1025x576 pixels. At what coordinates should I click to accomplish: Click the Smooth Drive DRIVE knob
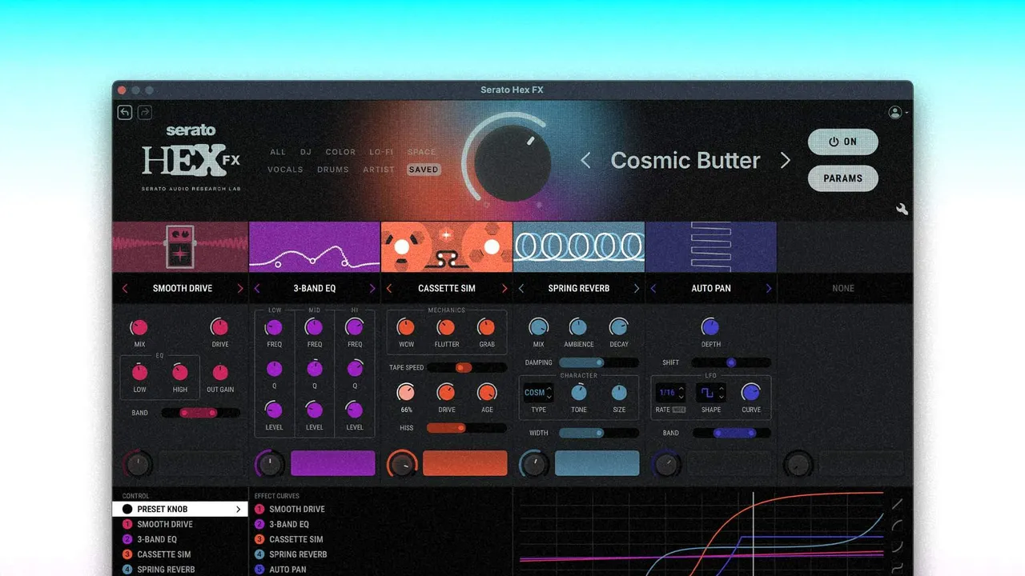point(219,327)
